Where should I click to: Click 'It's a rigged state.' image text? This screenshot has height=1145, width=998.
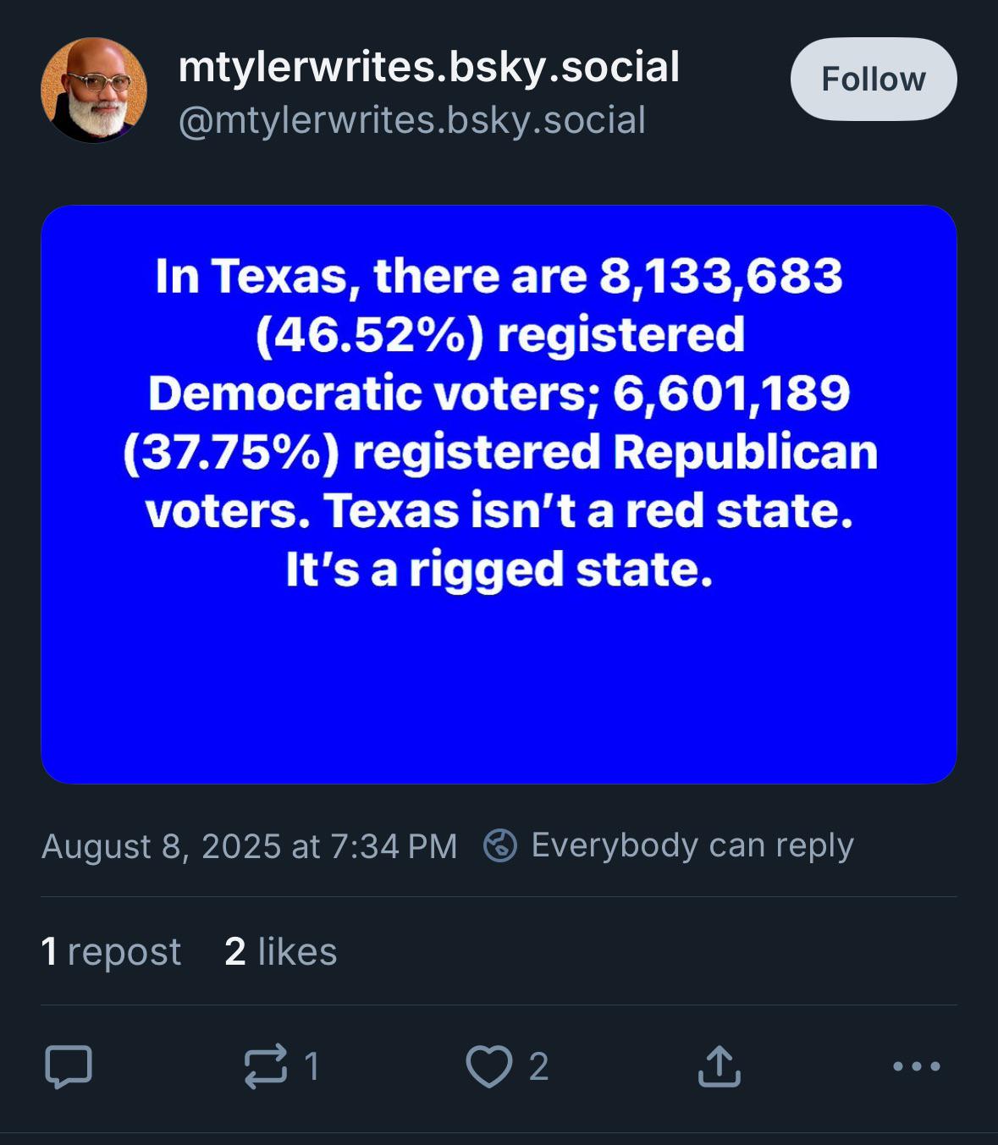coord(499,570)
